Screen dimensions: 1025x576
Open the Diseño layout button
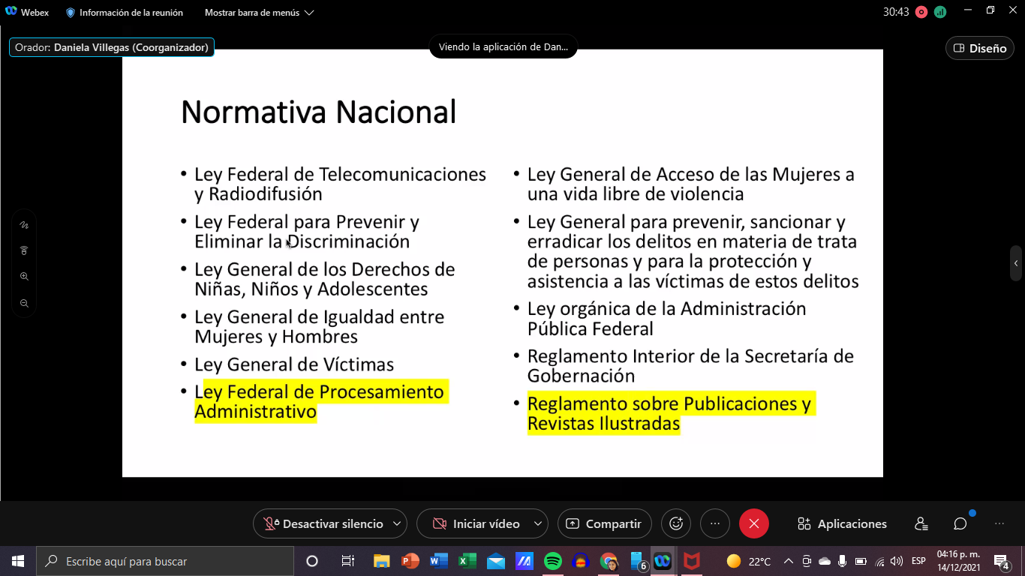[979, 48]
